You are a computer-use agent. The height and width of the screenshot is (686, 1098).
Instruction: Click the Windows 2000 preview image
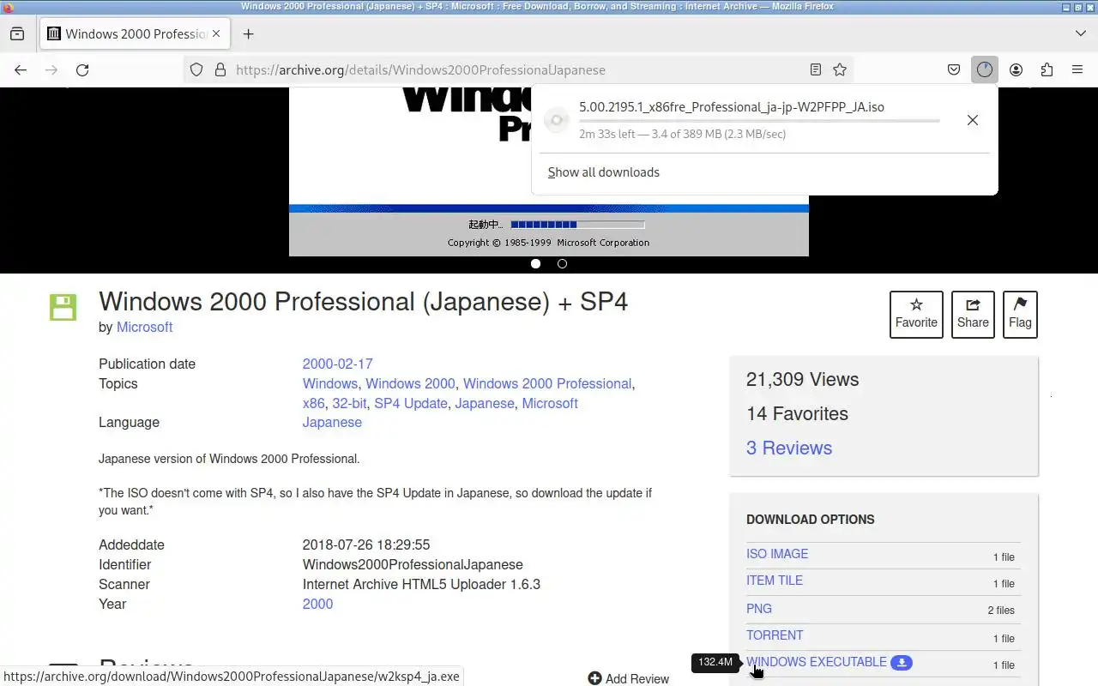(412, 171)
